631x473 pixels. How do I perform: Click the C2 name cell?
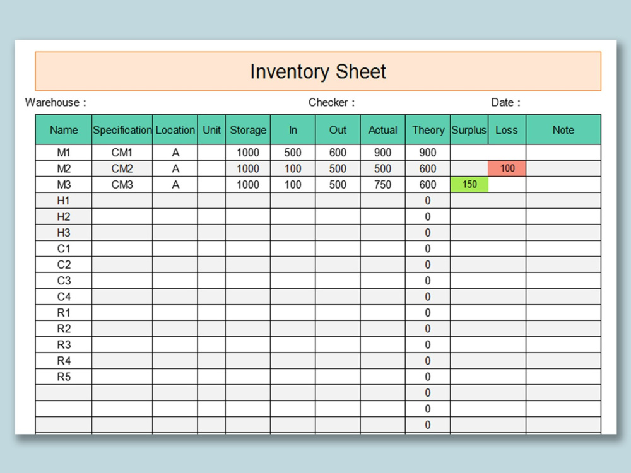(x=64, y=265)
